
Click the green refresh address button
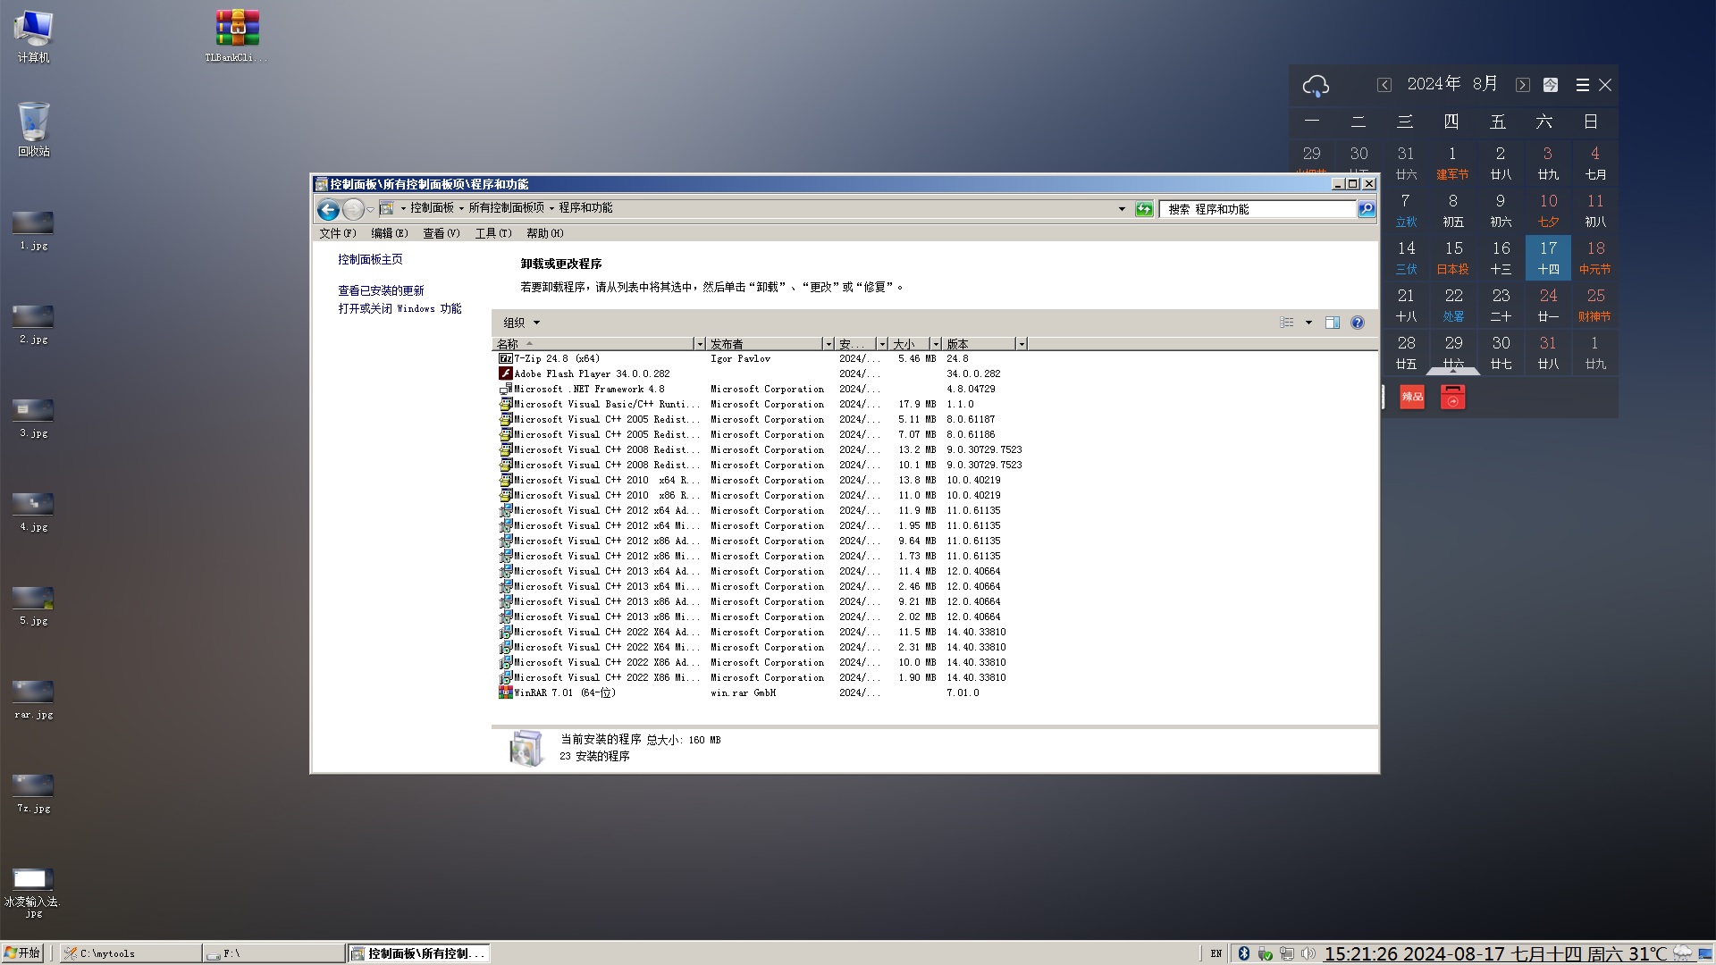pos(1144,209)
